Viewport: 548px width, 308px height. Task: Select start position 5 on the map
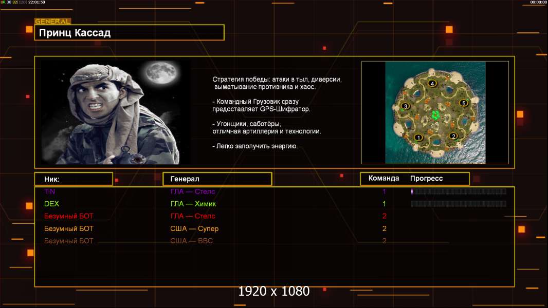pos(463,103)
